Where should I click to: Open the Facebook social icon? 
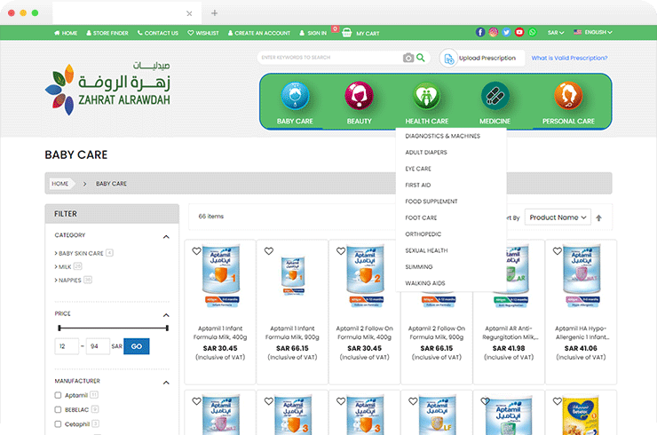(x=480, y=32)
